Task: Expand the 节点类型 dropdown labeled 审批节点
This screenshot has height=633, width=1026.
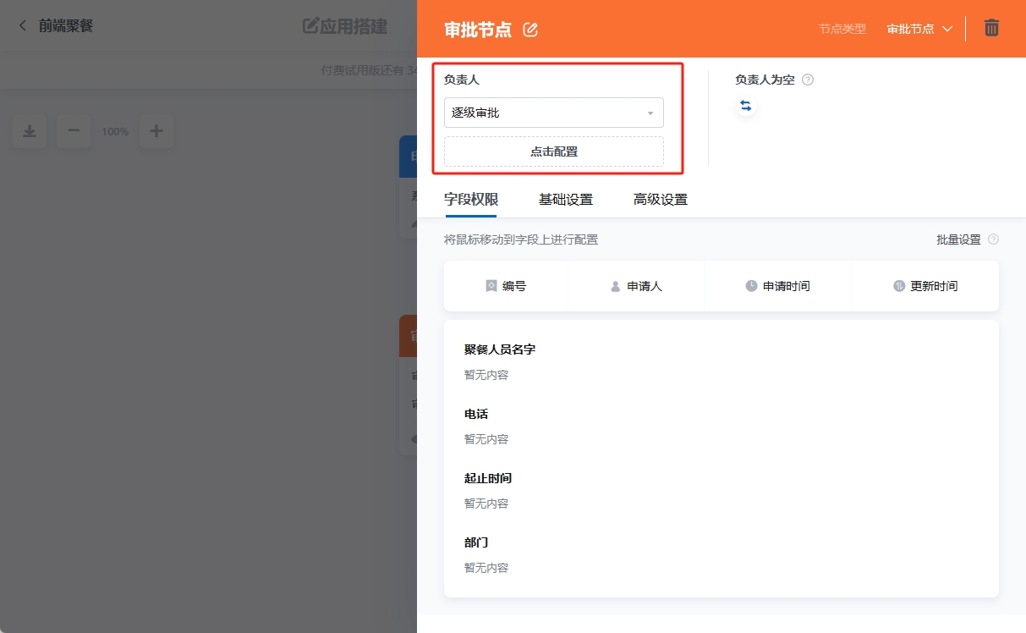Action: [x=919, y=28]
